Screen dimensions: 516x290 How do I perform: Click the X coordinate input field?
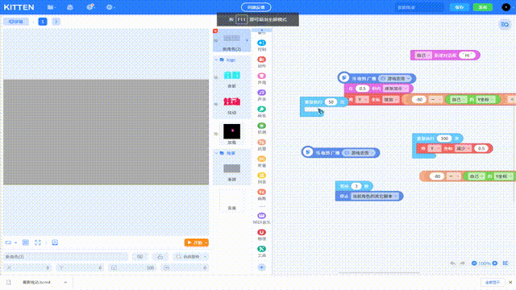point(28,267)
